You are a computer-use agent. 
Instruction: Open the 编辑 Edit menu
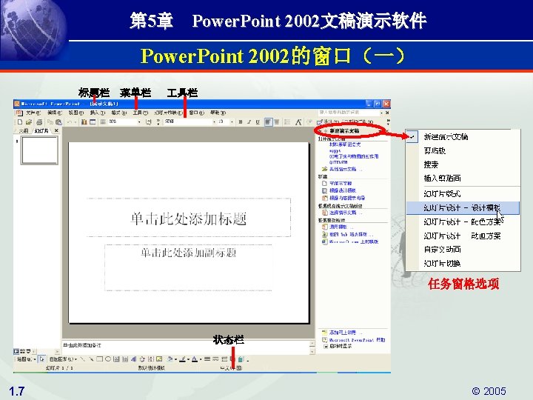point(54,113)
